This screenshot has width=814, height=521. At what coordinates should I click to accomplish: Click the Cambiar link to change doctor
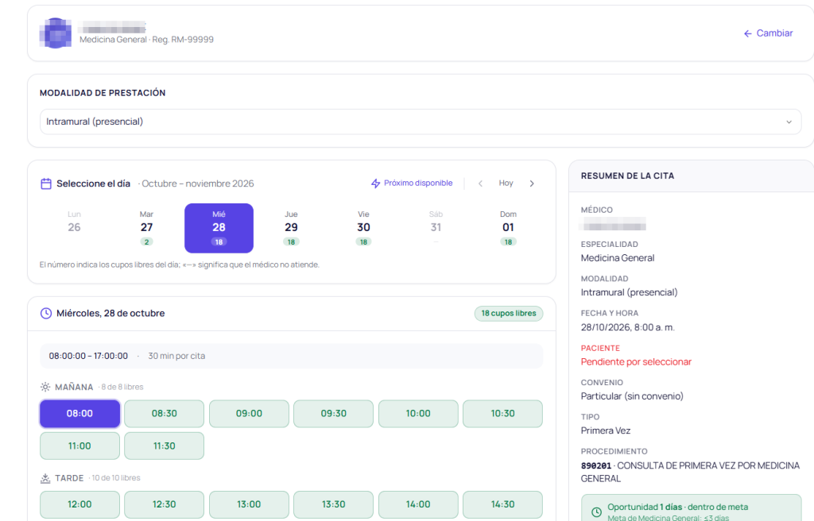769,33
